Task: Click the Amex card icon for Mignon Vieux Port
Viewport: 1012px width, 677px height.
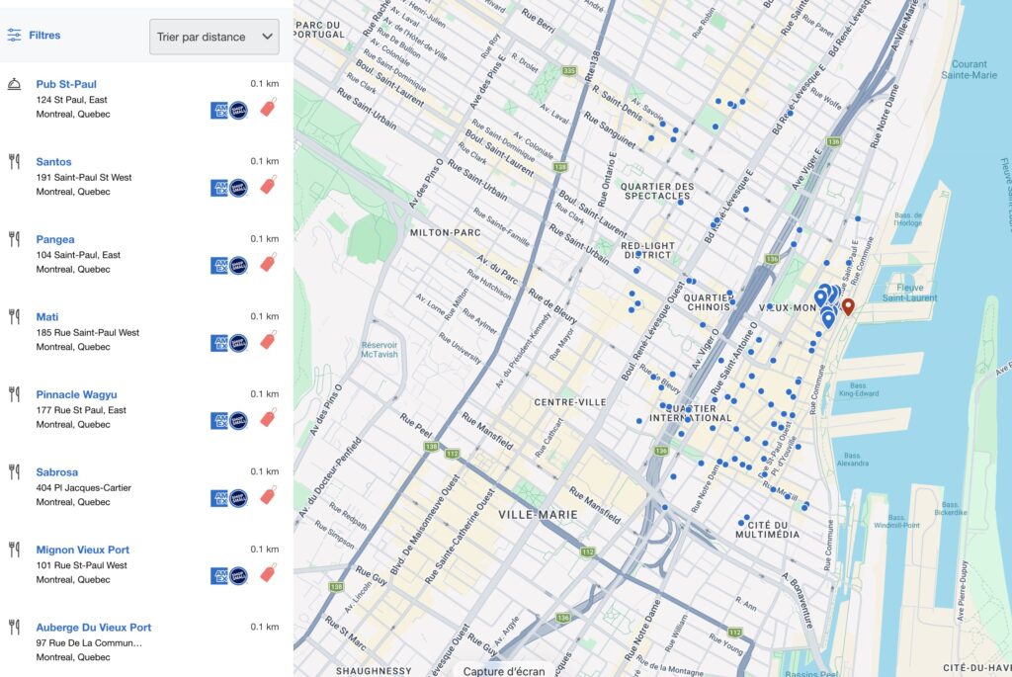Action: pos(219,575)
